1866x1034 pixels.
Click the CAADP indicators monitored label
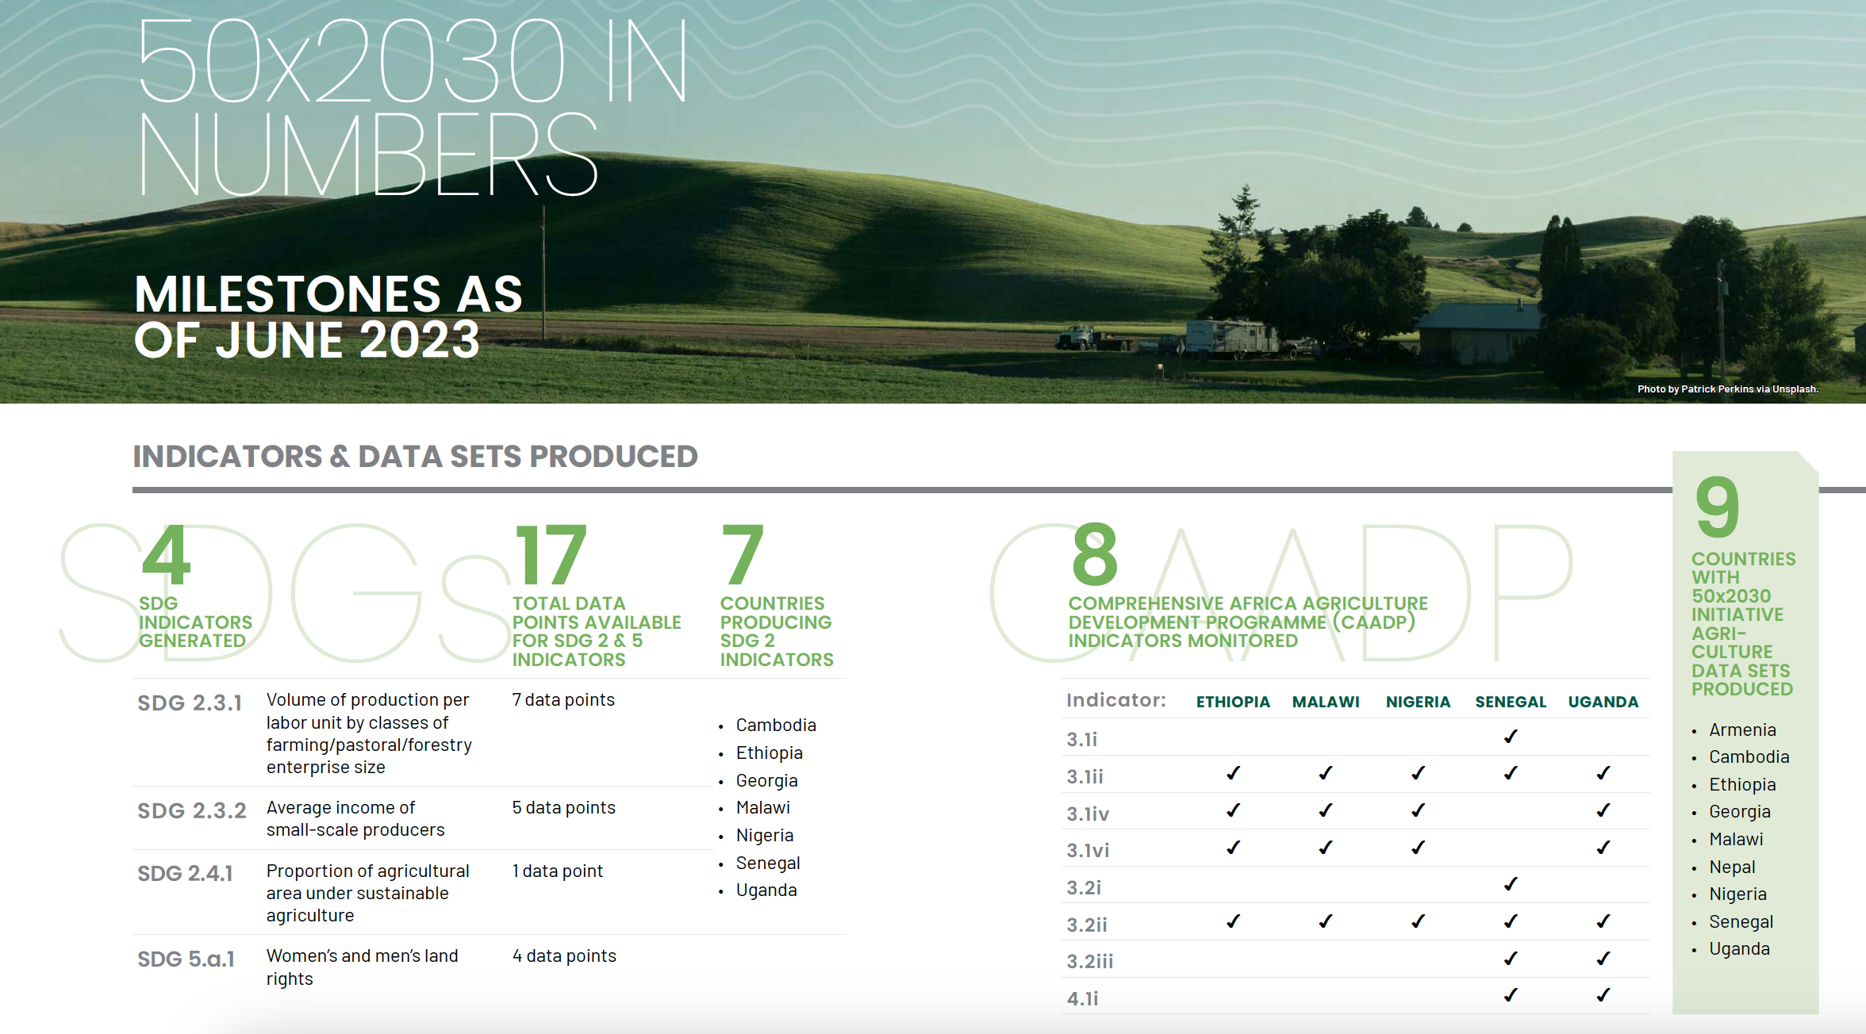[x=1247, y=622]
